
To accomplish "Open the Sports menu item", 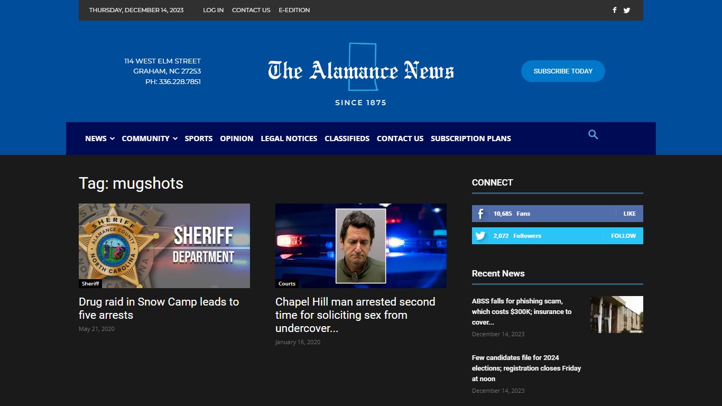I will point(199,139).
